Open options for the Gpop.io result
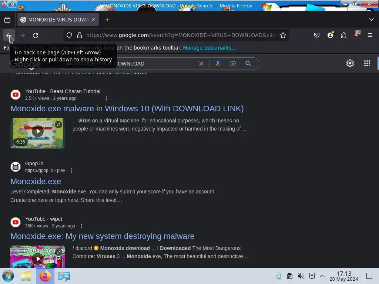This screenshot has height=284, width=379. click(x=71, y=170)
